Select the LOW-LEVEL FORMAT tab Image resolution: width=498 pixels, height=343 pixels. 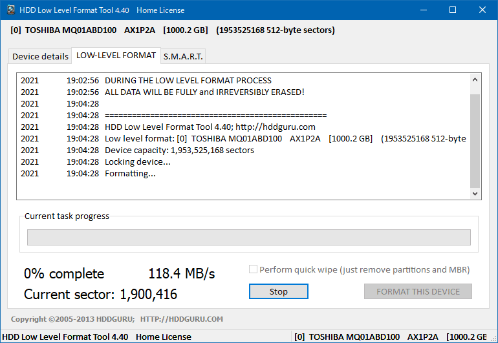pos(116,56)
